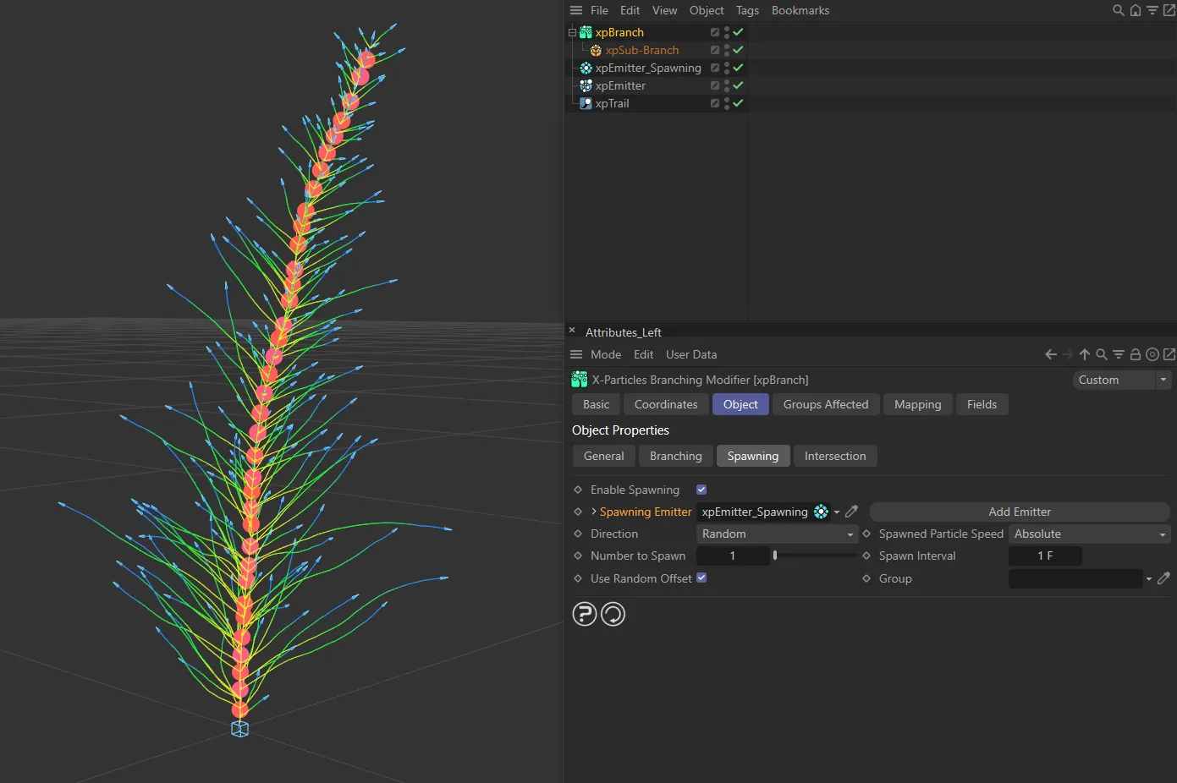
Task: Click the lock icon in the Attributes panel
Action: 1136,354
